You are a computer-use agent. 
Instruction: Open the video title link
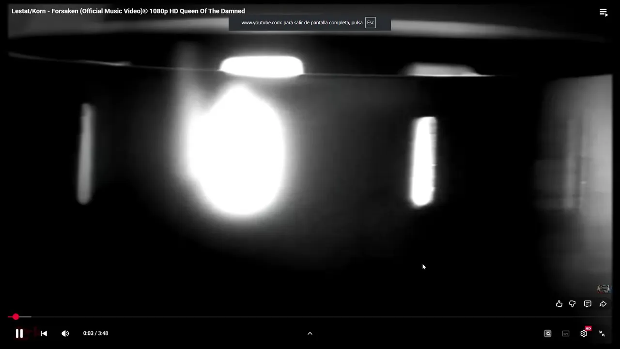[x=128, y=11]
